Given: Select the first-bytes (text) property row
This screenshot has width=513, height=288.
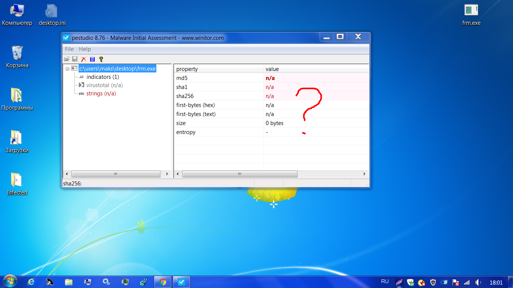Looking at the screenshot, I should (271, 114).
